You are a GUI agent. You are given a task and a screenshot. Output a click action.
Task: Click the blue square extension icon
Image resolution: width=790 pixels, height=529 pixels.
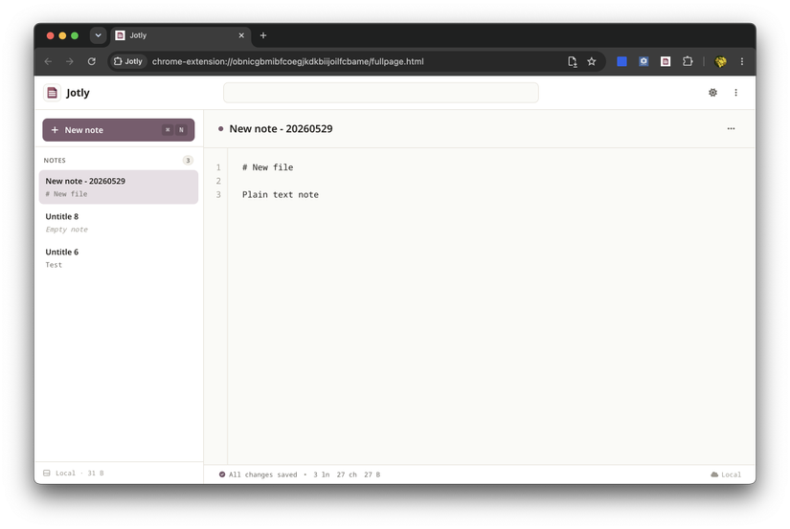pos(621,61)
